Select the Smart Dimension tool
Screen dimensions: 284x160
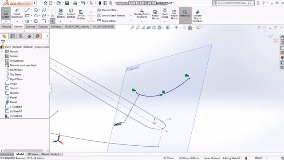pos(17,13)
